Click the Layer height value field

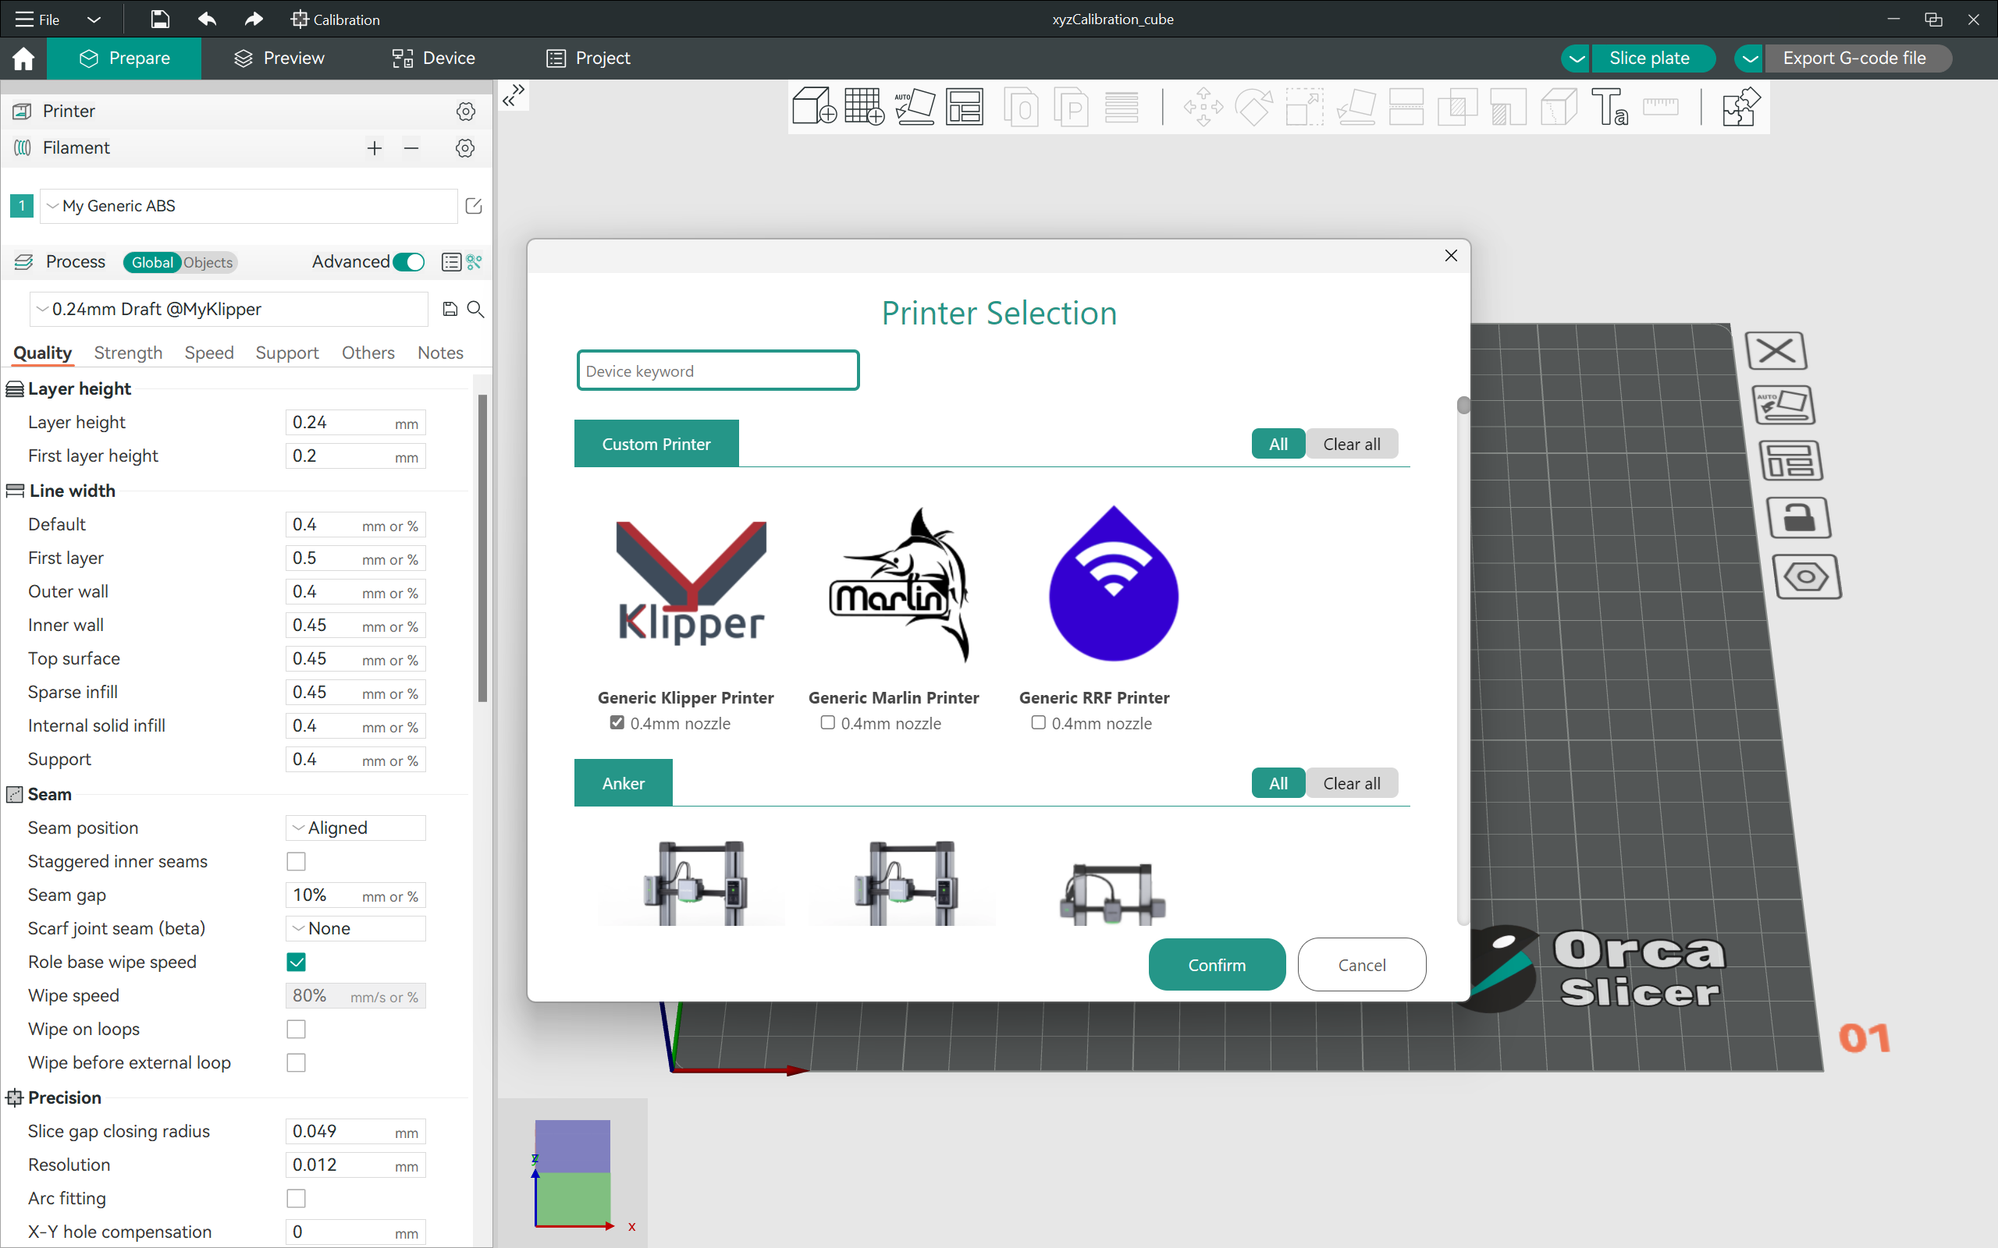[355, 423]
